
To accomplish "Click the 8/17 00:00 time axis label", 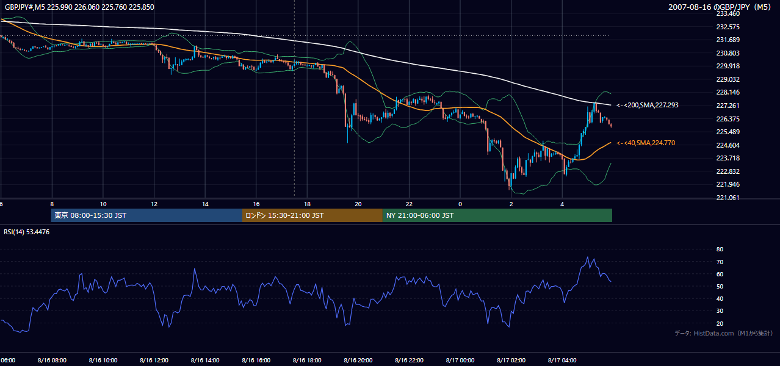I will pyautogui.click(x=460, y=361).
